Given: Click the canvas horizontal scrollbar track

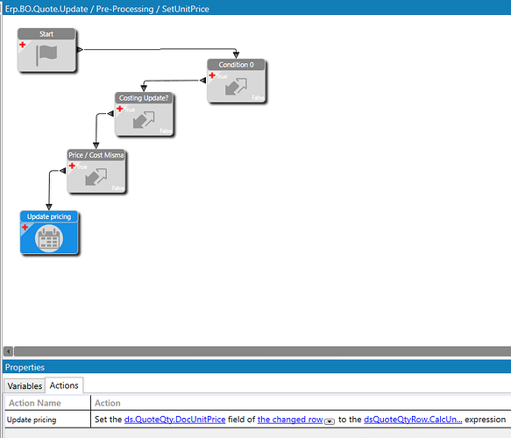Looking at the screenshot, I should point(262,351).
